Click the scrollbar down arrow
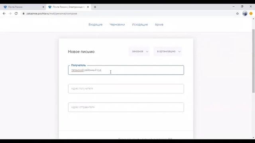This screenshot has width=255, height=143. coord(253,138)
